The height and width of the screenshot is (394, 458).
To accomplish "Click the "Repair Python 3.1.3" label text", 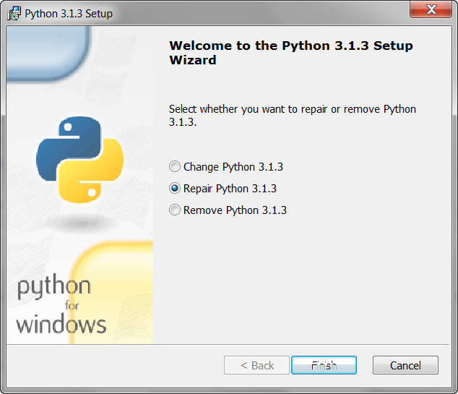I will click(230, 189).
